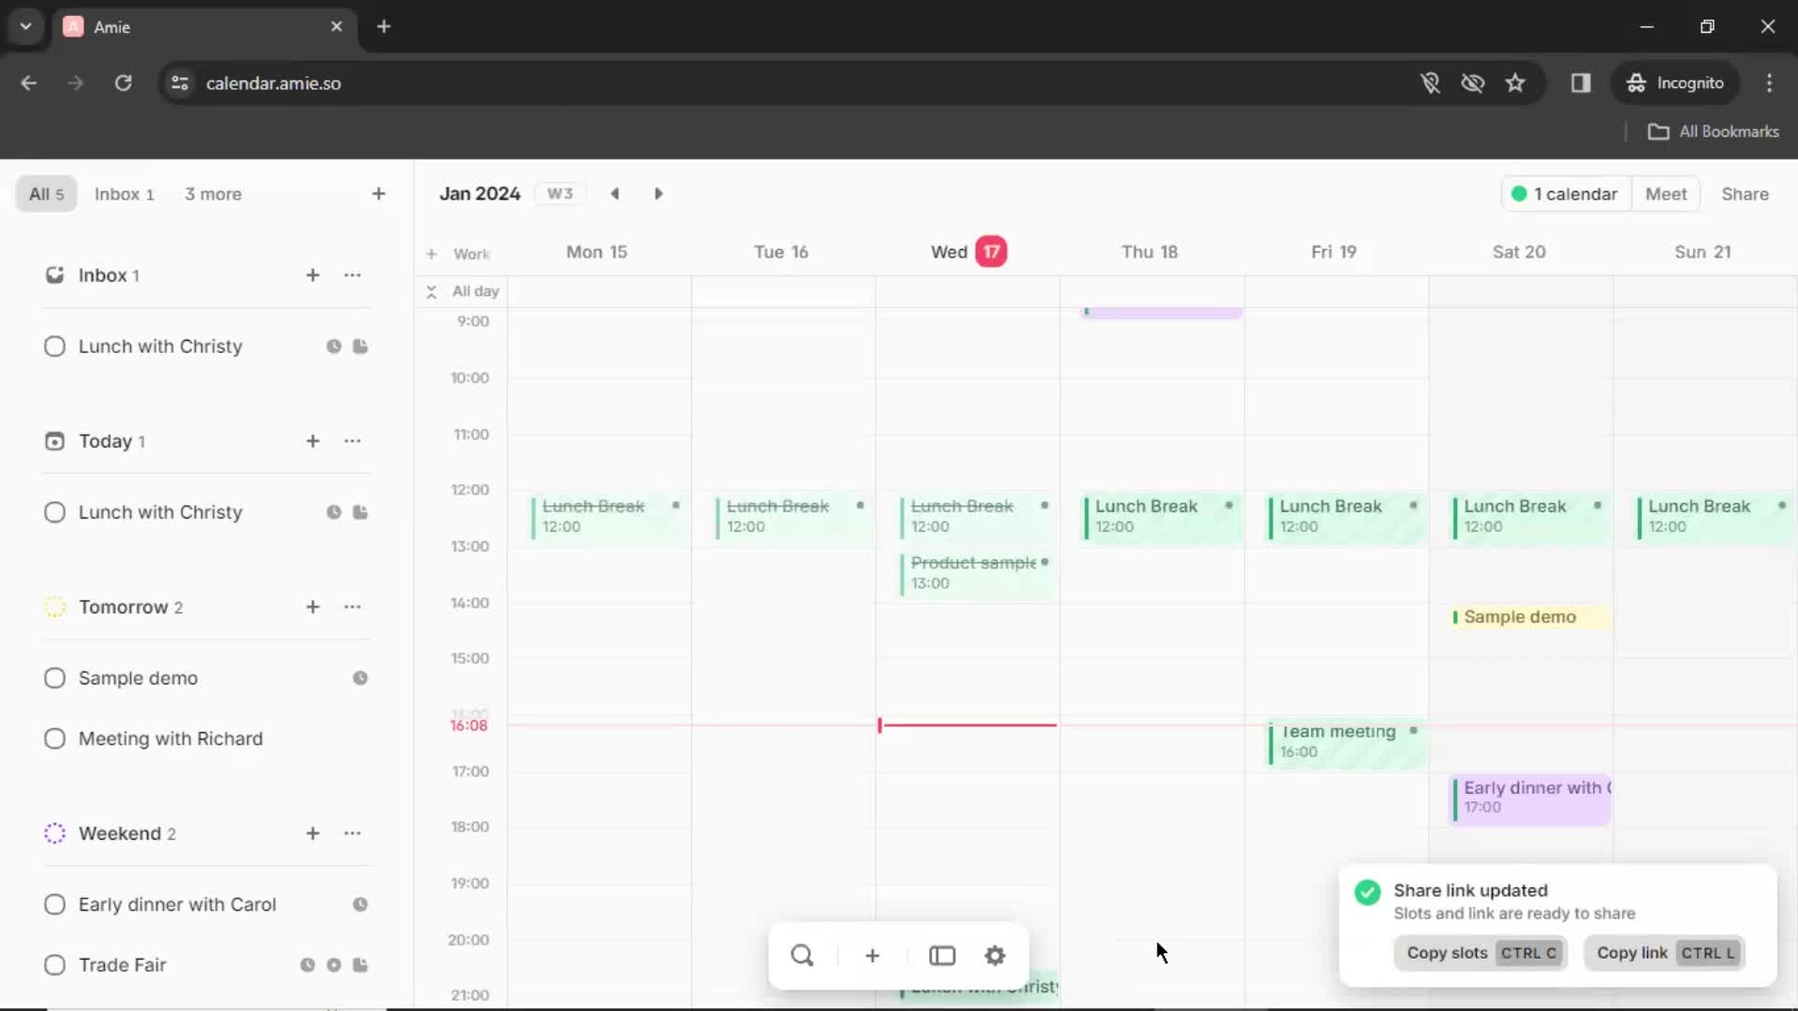1798x1011 pixels.
Task: Click the forward navigation arrow for week
Action: 658,194
